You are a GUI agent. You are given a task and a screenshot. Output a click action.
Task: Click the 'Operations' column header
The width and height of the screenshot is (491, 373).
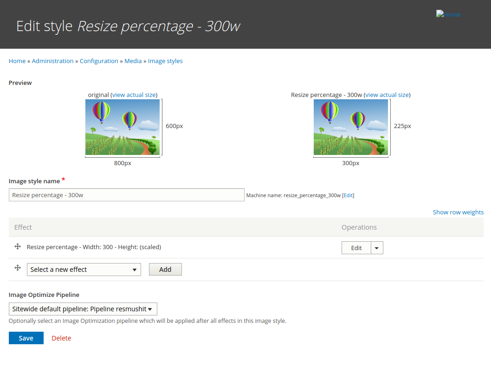[359, 227]
